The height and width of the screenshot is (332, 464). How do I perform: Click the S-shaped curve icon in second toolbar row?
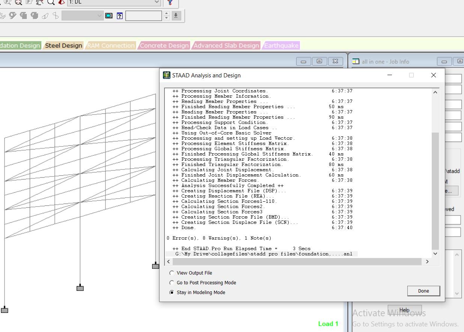[56, 16]
